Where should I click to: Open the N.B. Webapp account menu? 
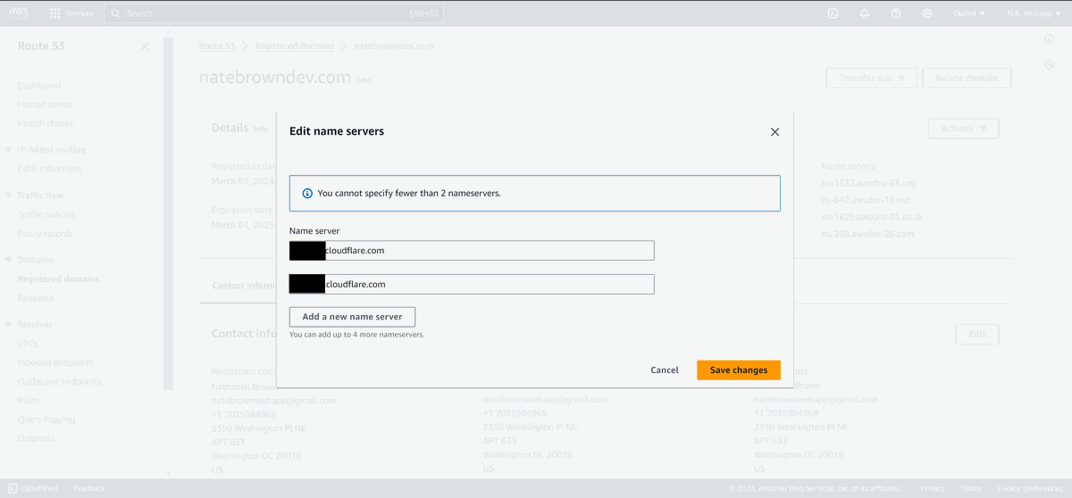(x=1033, y=13)
